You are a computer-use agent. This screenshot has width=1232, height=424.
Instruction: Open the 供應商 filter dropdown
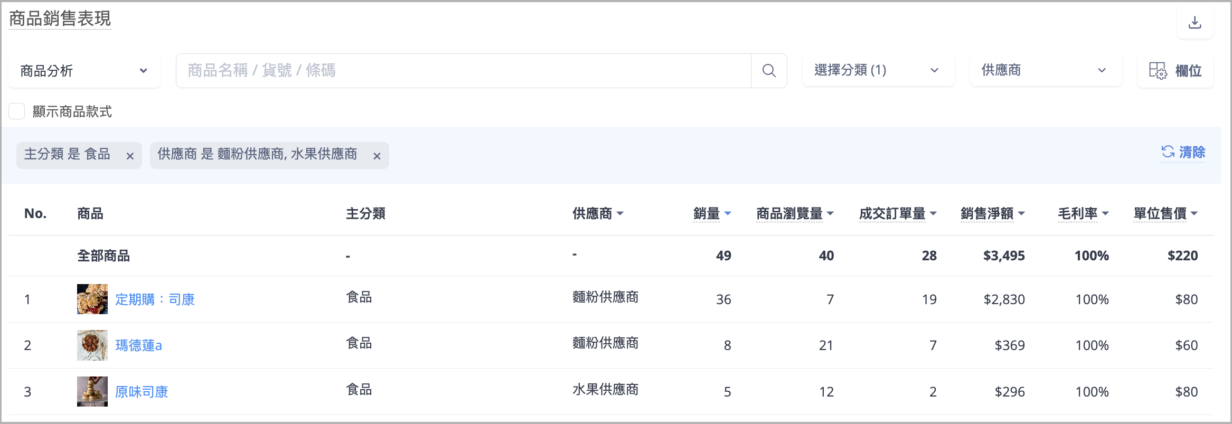(1046, 70)
